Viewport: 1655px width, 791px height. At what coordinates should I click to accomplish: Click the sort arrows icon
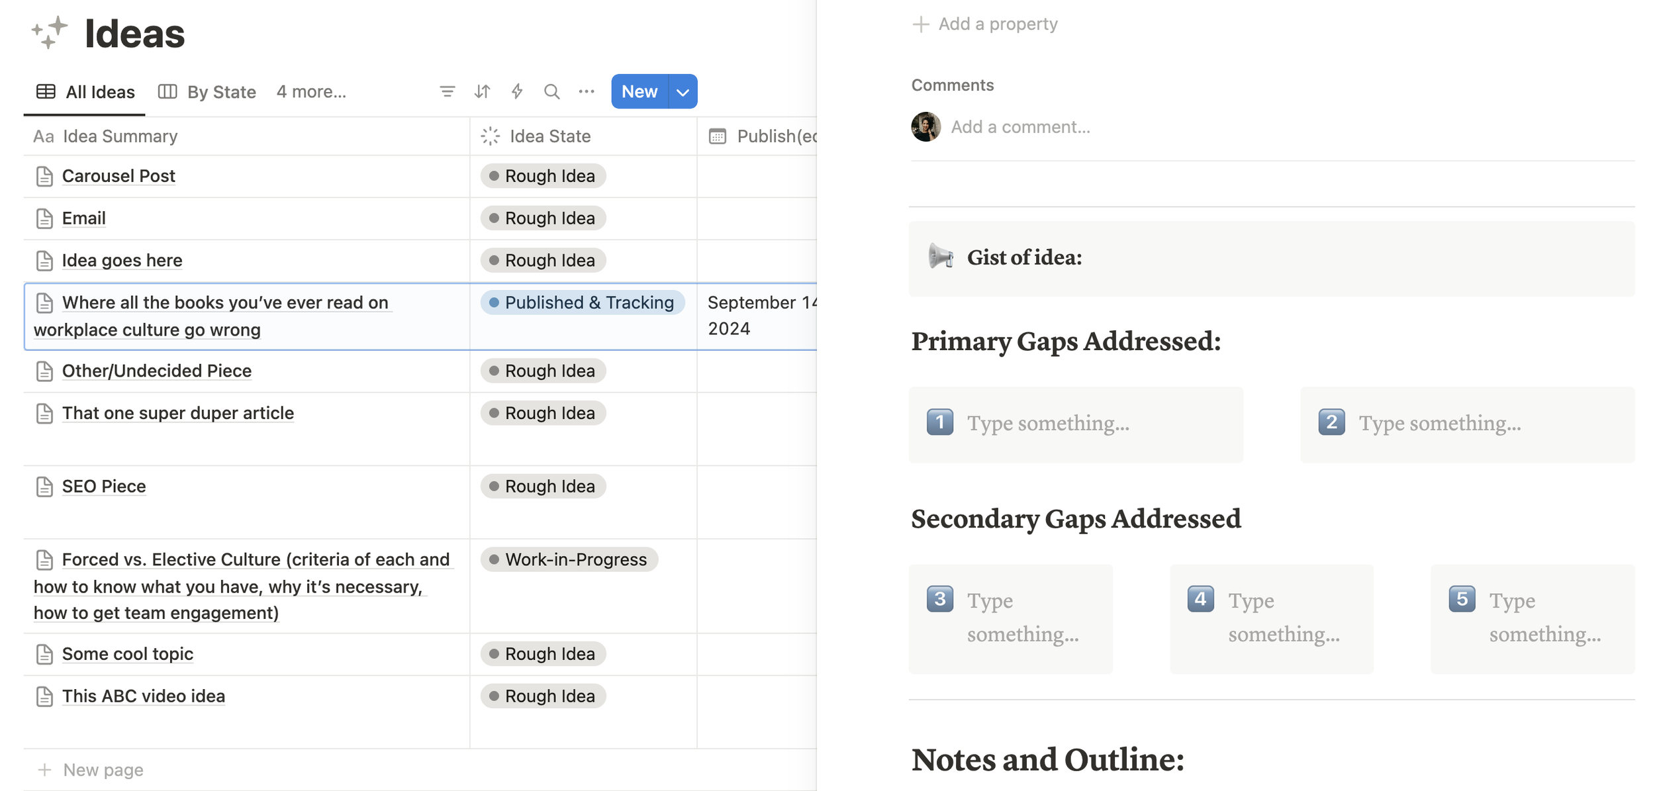pyautogui.click(x=482, y=91)
